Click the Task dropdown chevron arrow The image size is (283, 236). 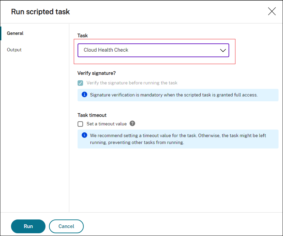pyautogui.click(x=223, y=50)
